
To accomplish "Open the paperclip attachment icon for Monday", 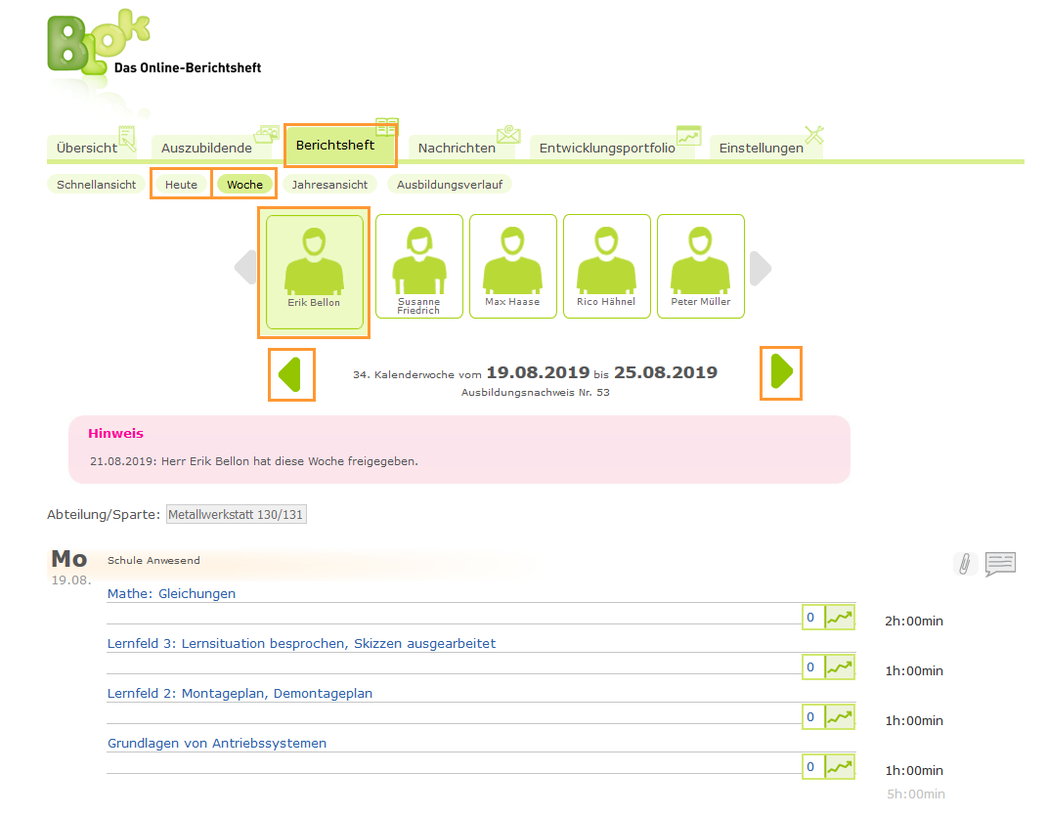I will click(x=965, y=563).
